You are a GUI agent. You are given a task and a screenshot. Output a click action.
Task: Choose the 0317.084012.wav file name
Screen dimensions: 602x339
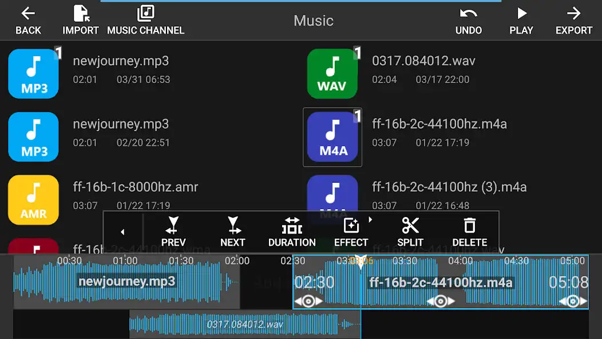click(x=423, y=61)
